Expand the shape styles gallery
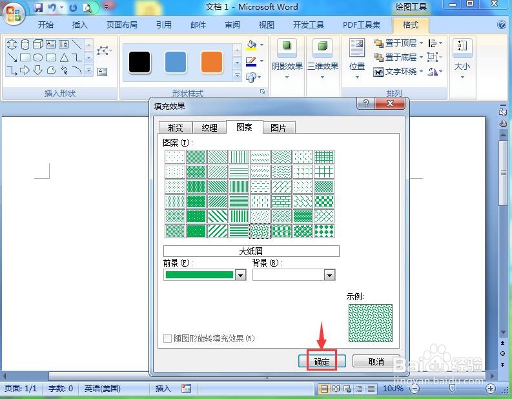 (238, 76)
